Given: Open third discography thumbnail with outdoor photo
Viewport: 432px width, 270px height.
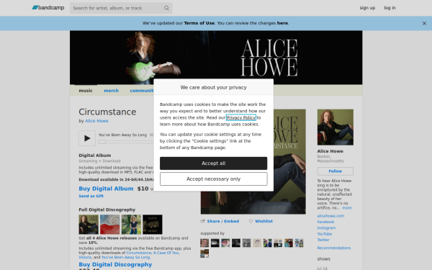Looking at the screenshot, I should 132,225.
